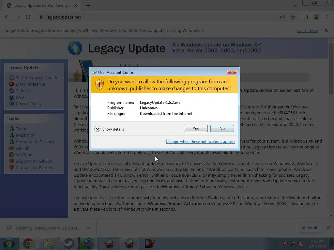Open Support on Patreon link
The height and width of the screenshot is (250, 334).
pyautogui.click(x=35, y=168)
